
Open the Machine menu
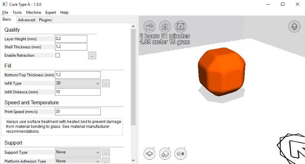pyautogui.click(x=34, y=13)
